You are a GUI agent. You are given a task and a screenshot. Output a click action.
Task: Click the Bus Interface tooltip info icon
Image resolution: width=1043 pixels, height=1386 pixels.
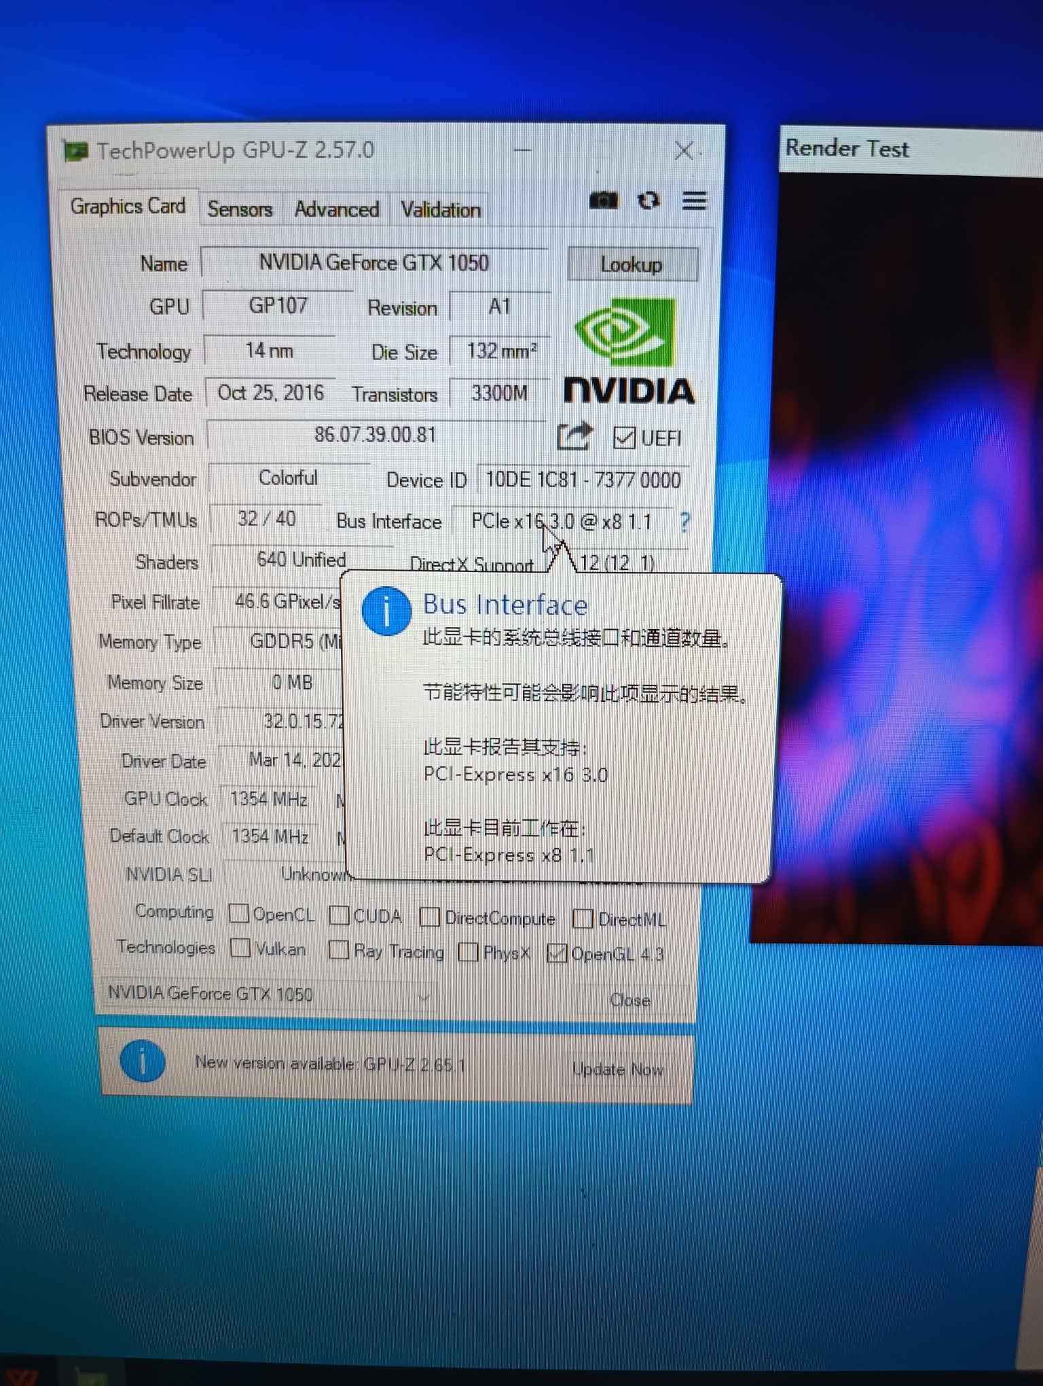click(x=386, y=611)
